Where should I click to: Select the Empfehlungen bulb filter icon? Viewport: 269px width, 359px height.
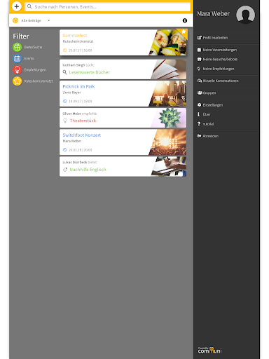pos(17,69)
